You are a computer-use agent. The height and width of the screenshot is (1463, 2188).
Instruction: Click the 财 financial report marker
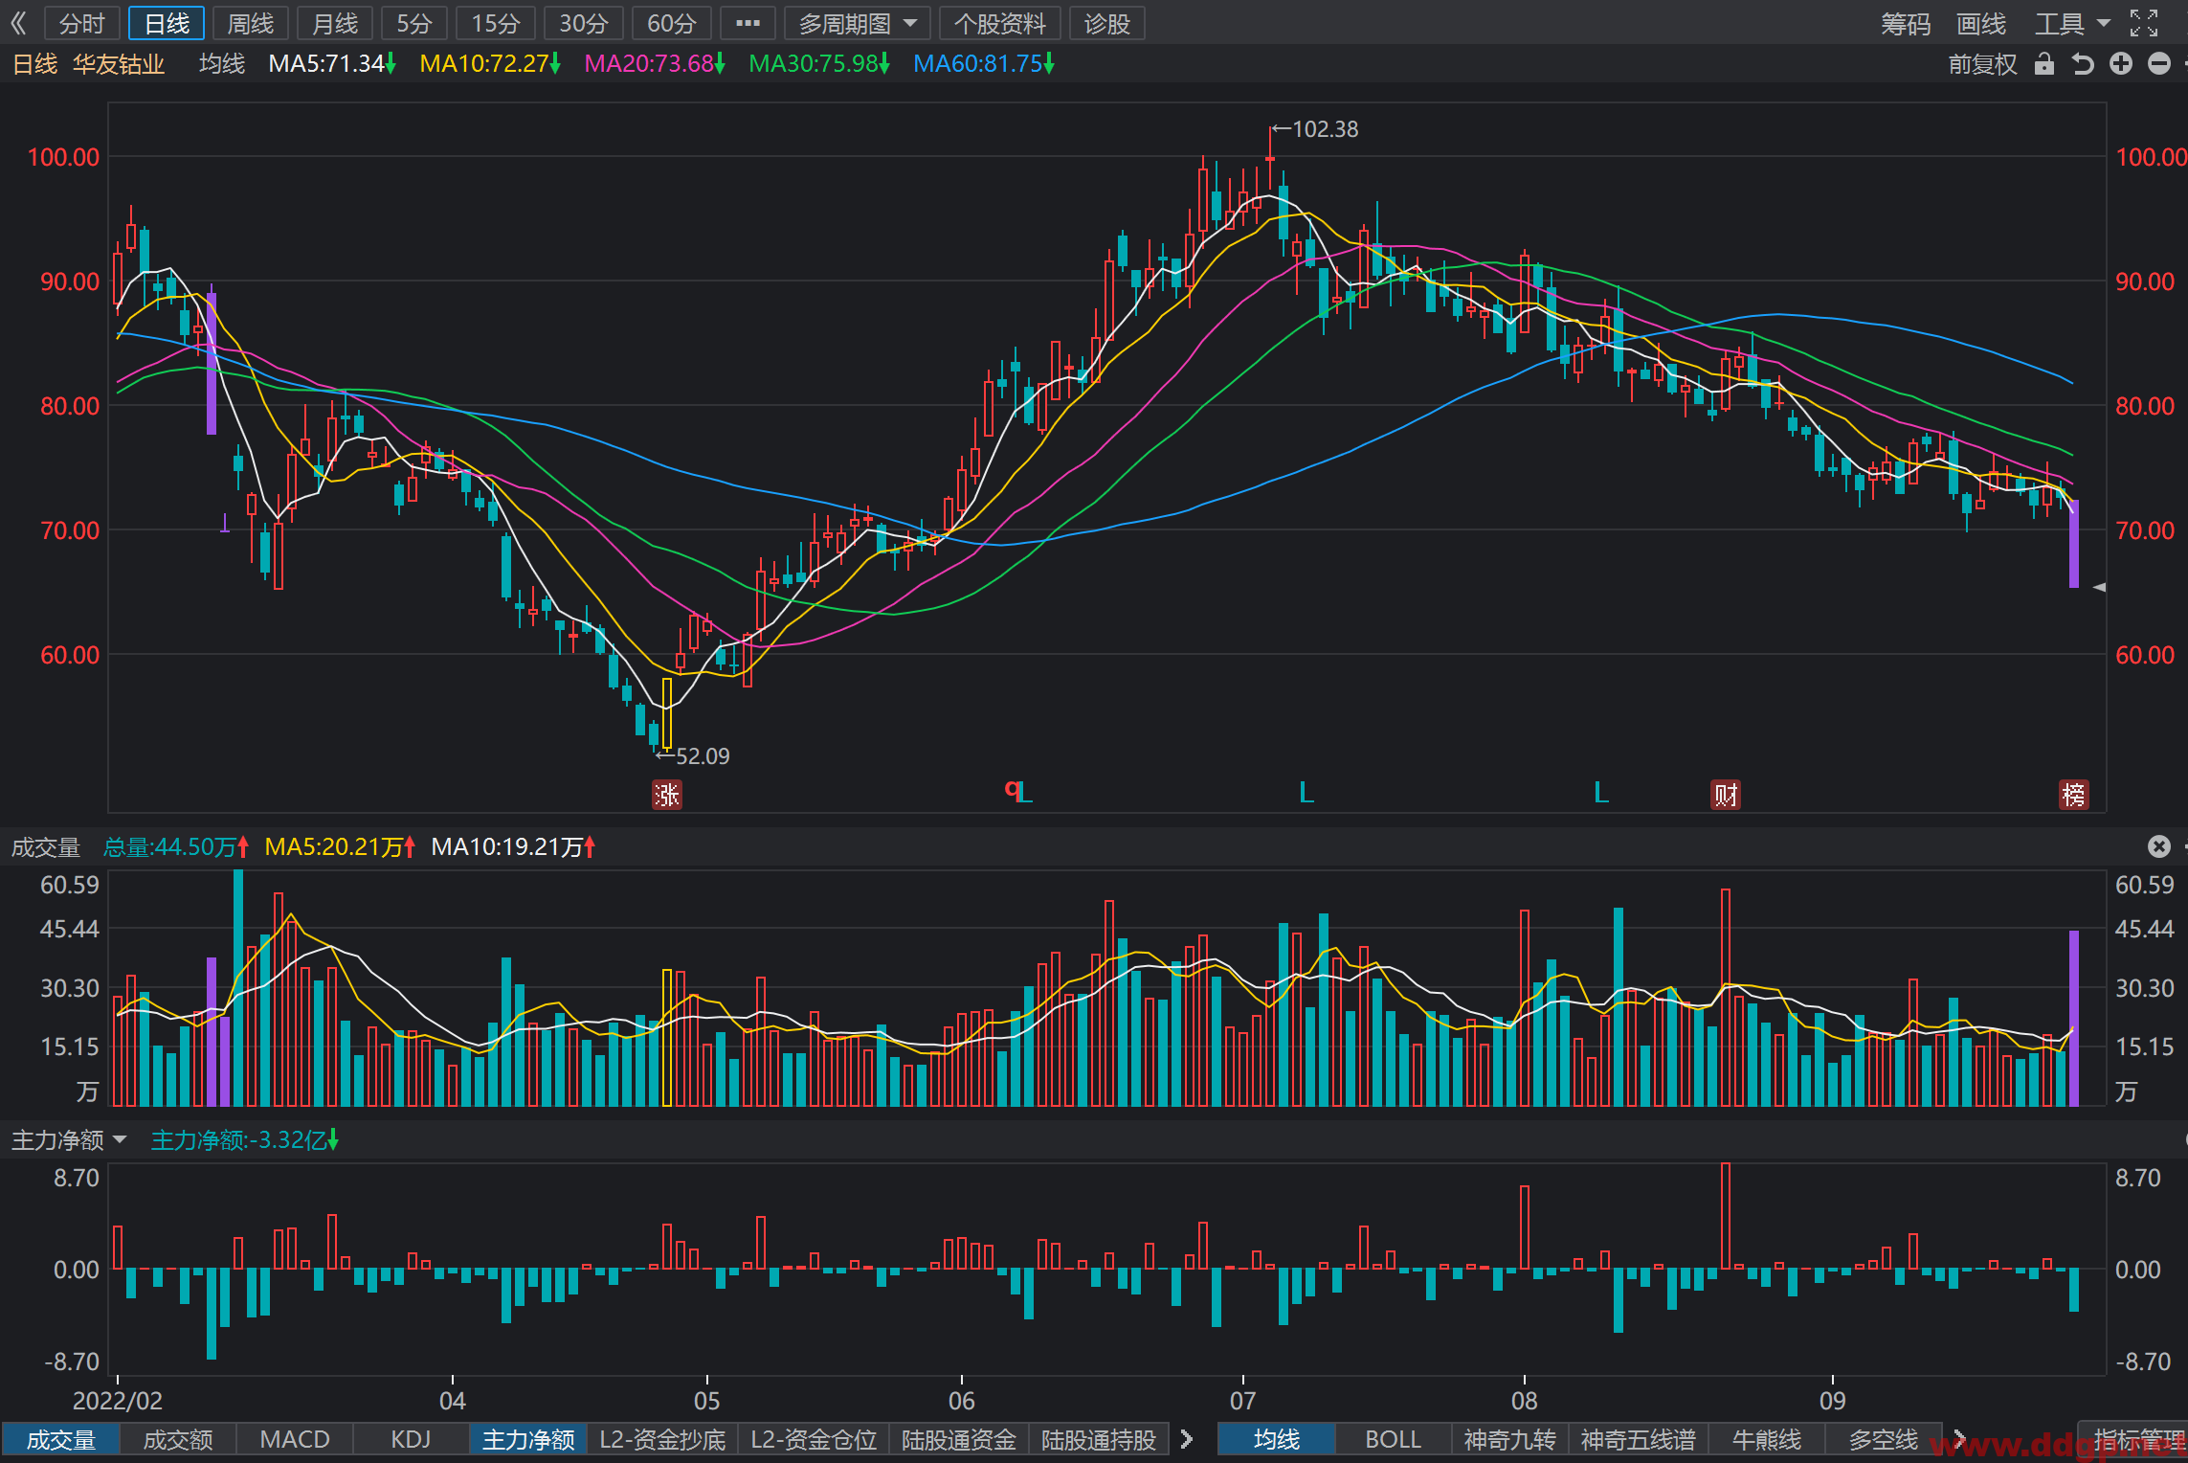1726,795
